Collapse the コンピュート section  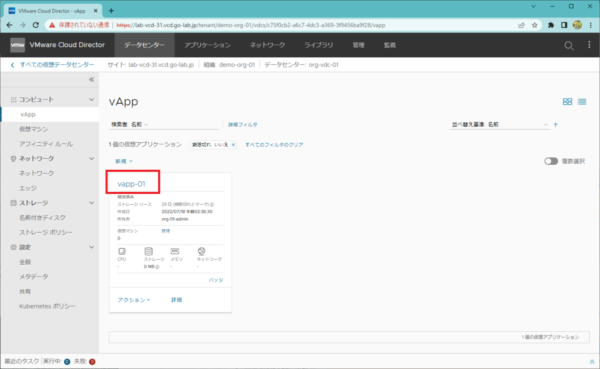(x=91, y=99)
